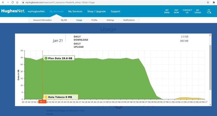Select the My Bill tab

[x=64, y=20]
